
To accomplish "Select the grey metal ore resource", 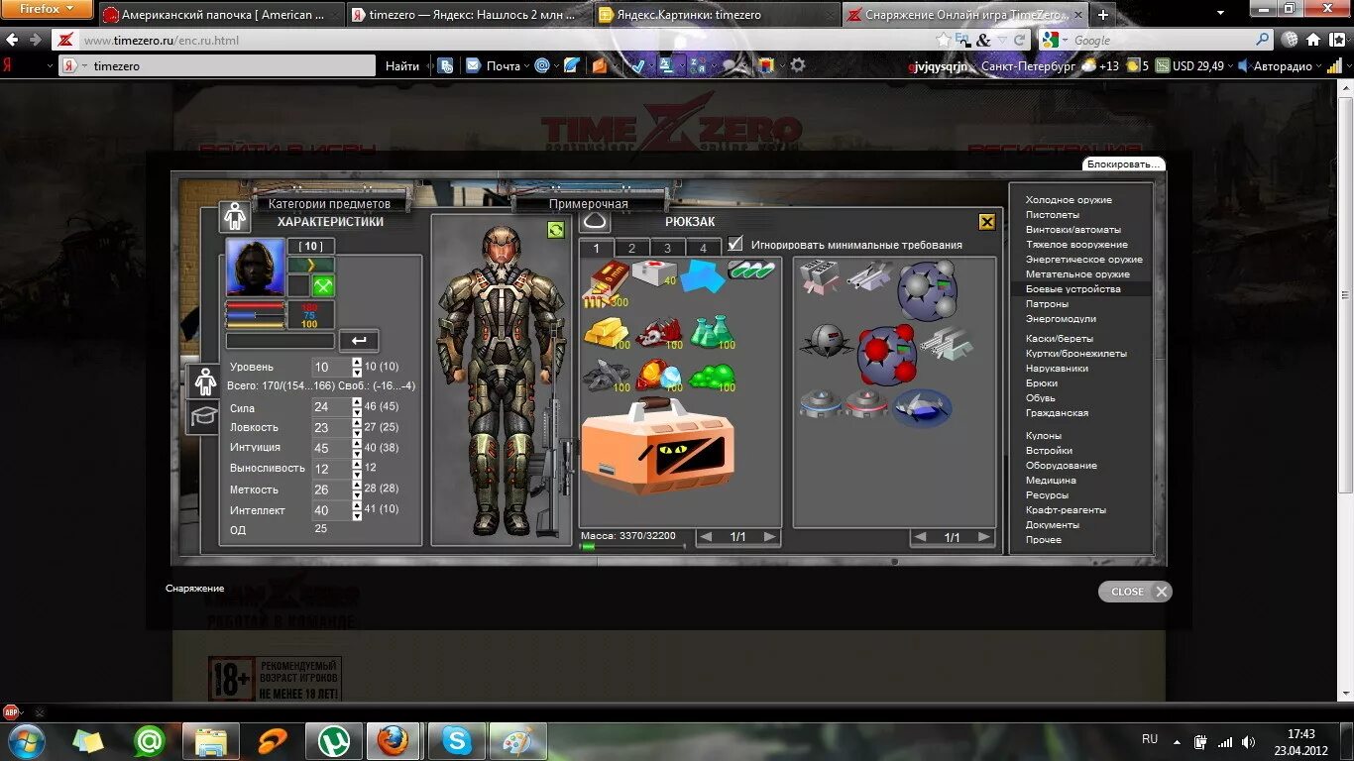I will point(607,375).
